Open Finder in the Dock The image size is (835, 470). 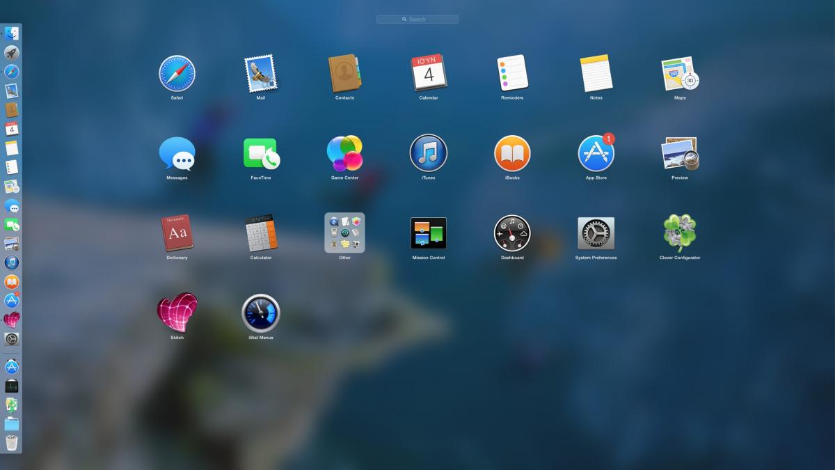tap(12, 33)
